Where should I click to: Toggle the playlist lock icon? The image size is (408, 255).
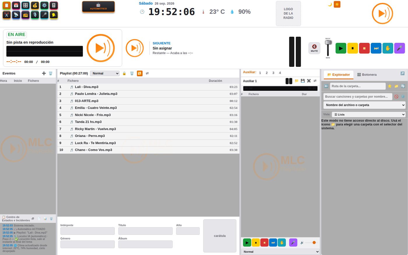coord(124,73)
